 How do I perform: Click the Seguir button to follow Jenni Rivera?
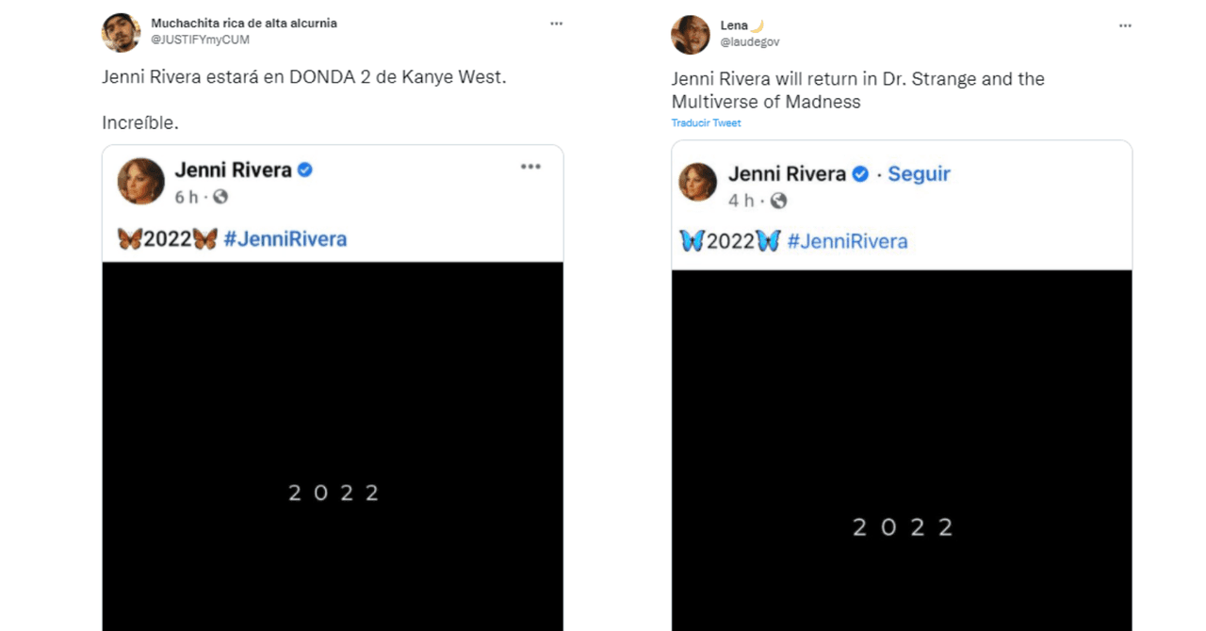[x=919, y=173]
